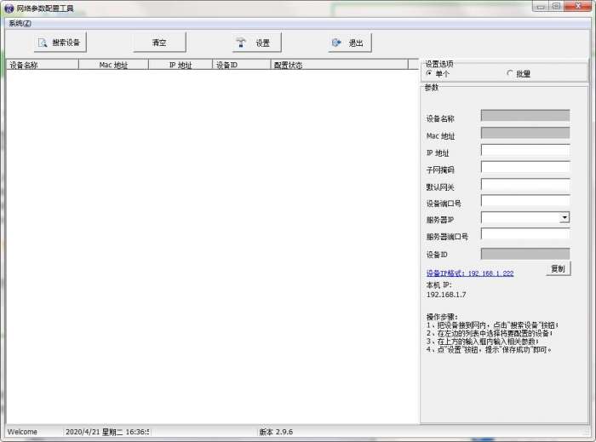The image size is (596, 442).
Task: Sort by 配置状态 column header
Action: pos(339,65)
